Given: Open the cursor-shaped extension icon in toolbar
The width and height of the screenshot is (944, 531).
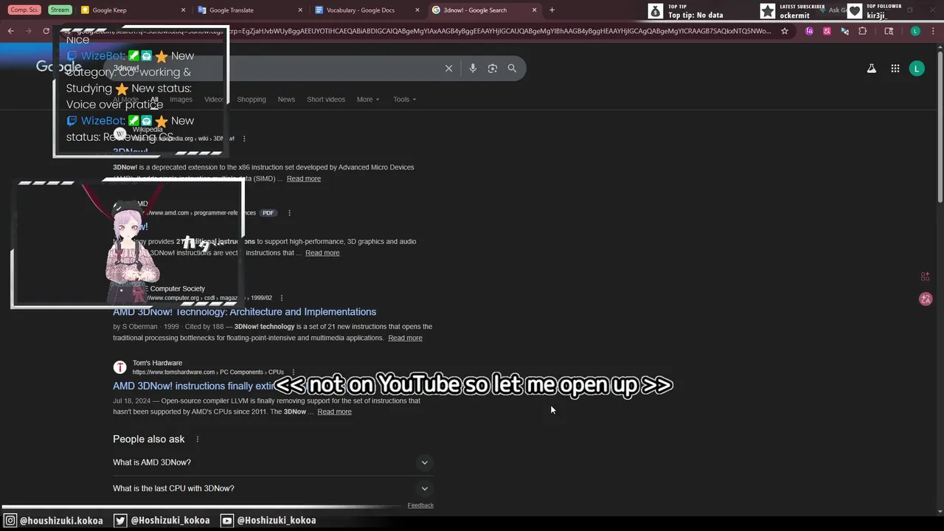Looking at the screenshot, I should click(844, 31).
